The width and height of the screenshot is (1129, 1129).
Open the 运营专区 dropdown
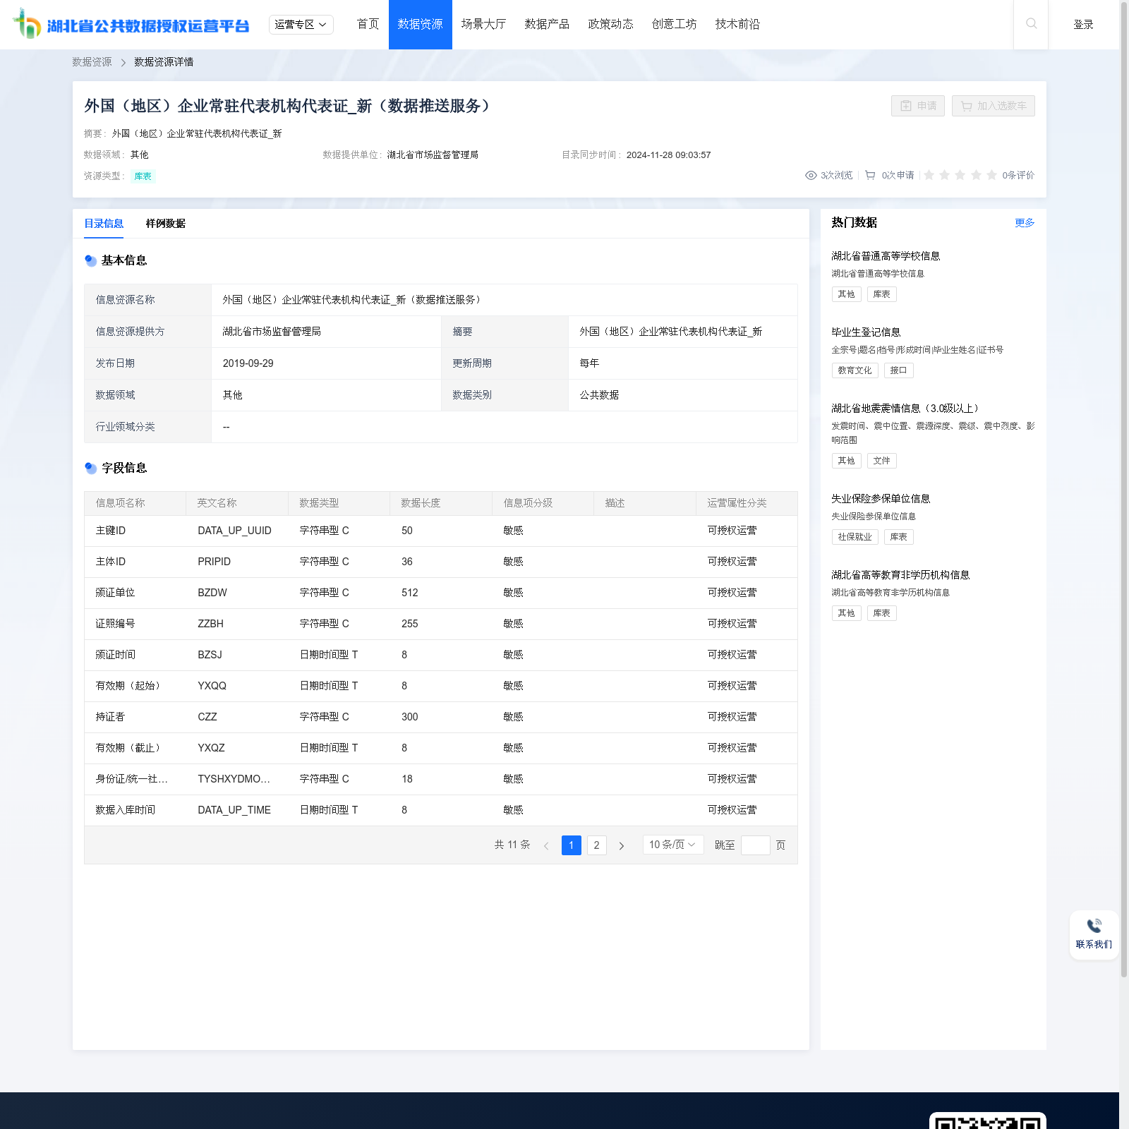pos(301,25)
